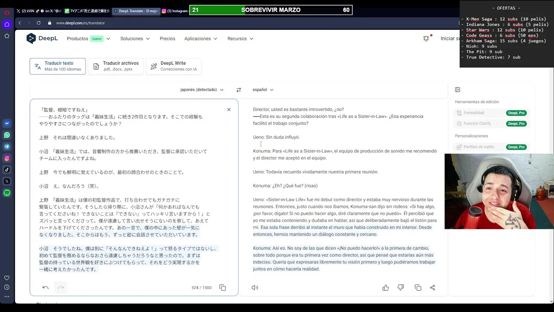Open the source language dropdown japonés (detectado)
Image resolution: width=554 pixels, height=312 pixels.
[202, 90]
